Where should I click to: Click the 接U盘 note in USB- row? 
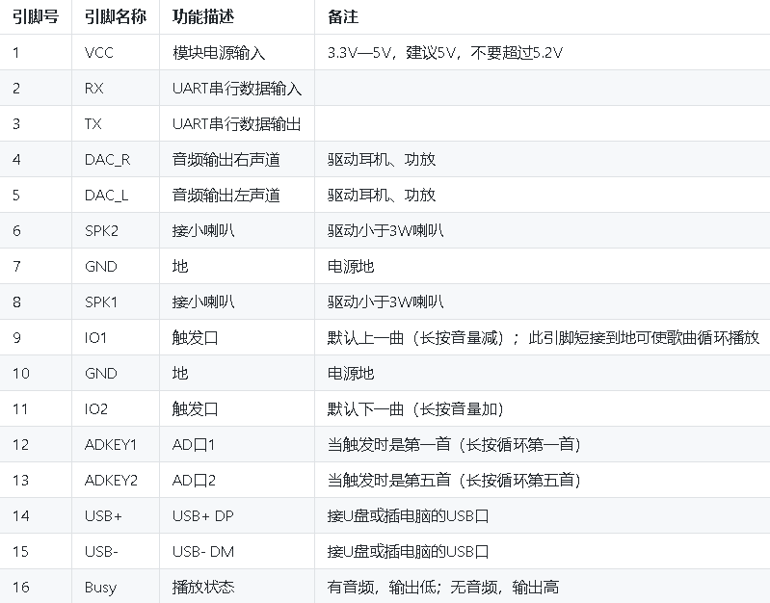pos(408,551)
